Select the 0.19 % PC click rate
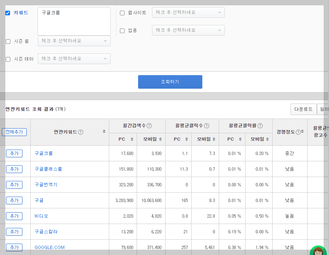The height and width of the screenshot is (255, 329). [x=234, y=232]
